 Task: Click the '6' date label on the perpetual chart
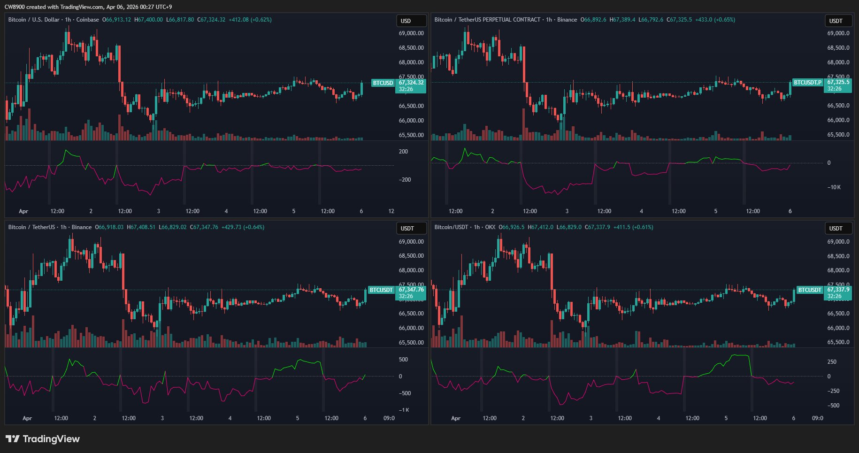click(x=790, y=211)
